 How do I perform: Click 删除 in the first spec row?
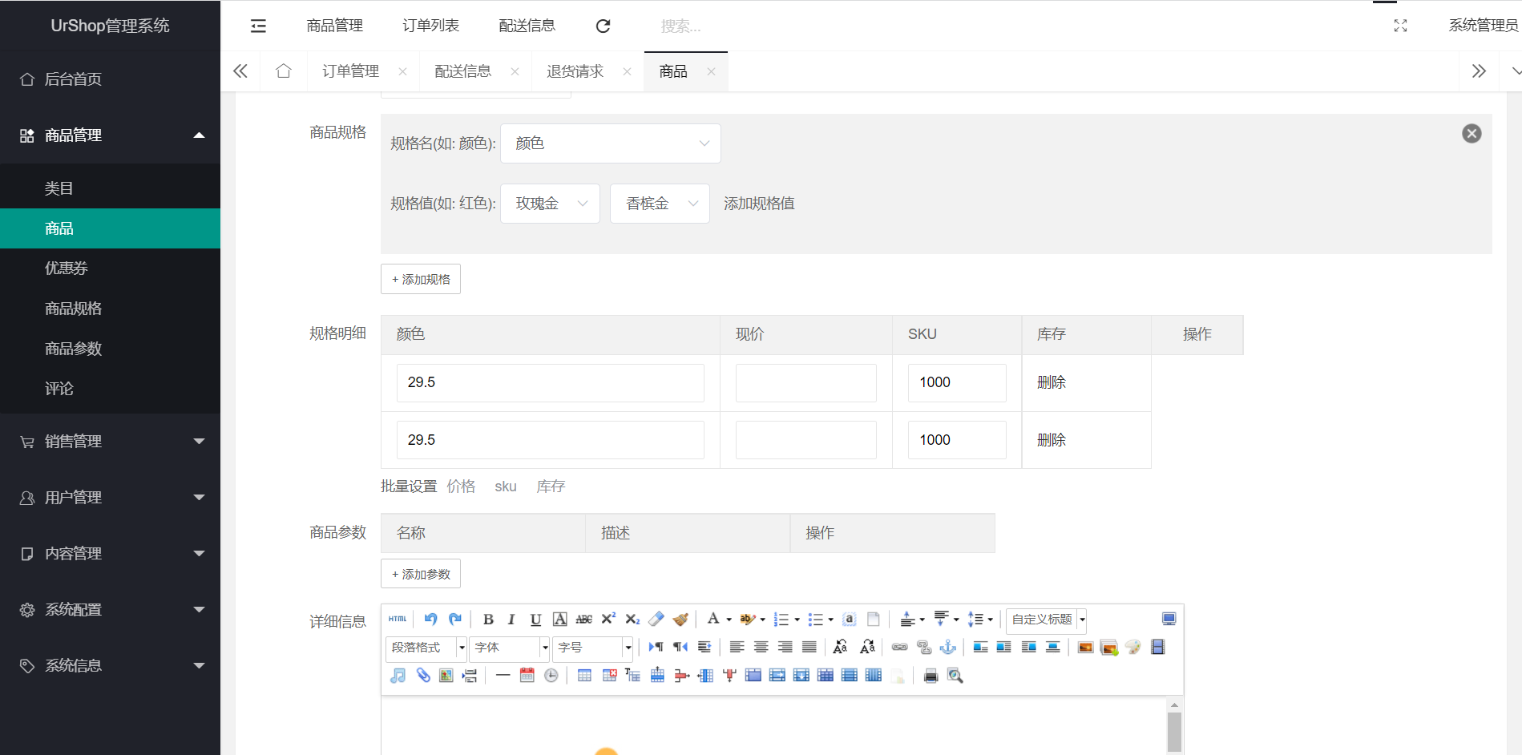pyautogui.click(x=1051, y=382)
